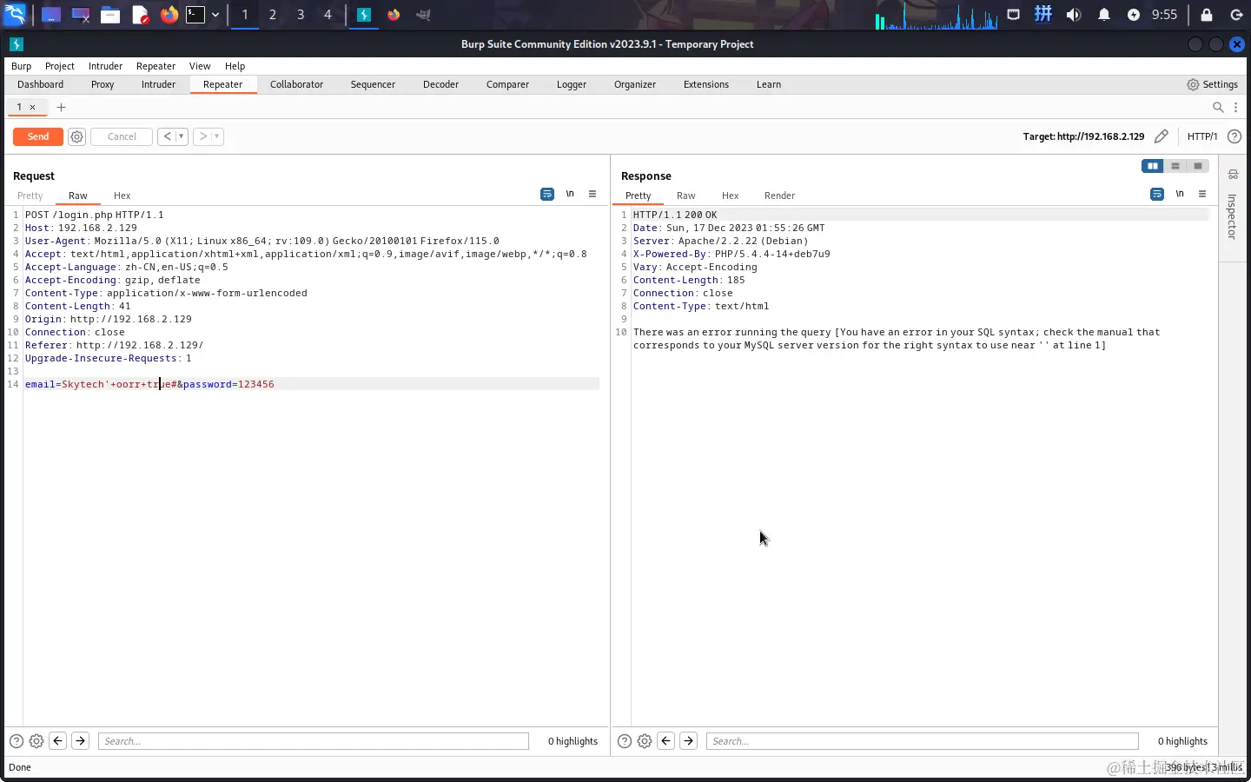Switch to the Proxy tab
This screenshot has width=1251, height=782.
tap(103, 84)
